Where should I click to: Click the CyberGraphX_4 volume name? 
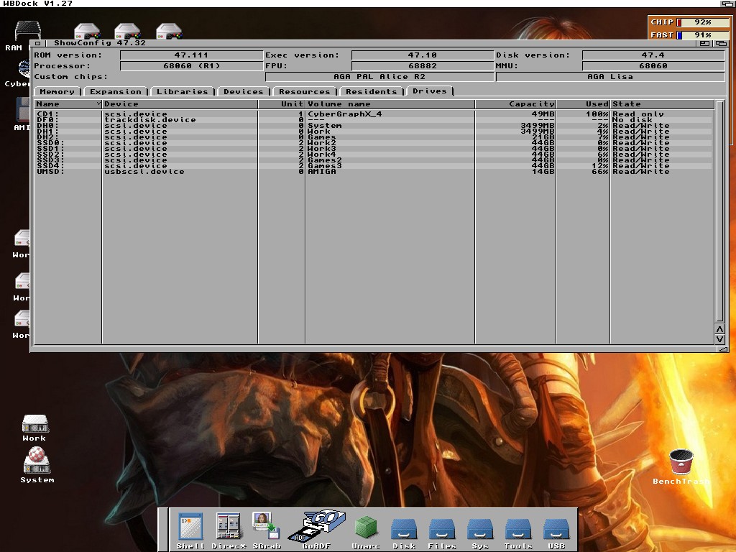pos(345,114)
